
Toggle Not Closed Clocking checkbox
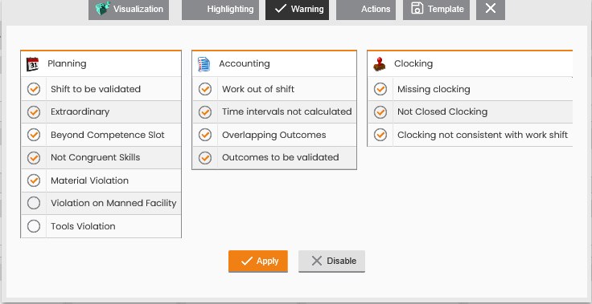(380, 111)
